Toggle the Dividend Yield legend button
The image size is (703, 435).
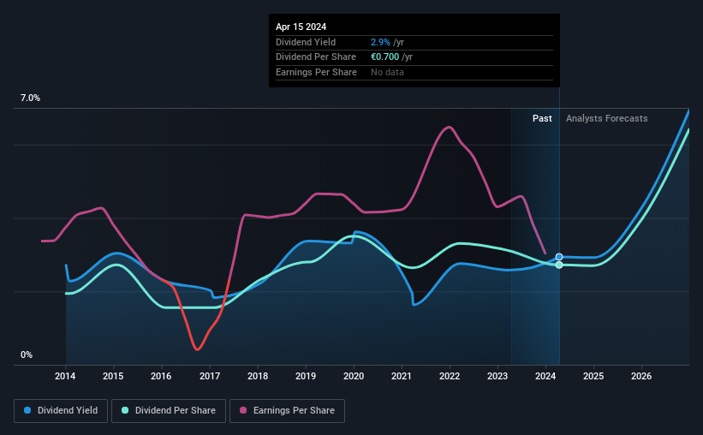click(x=61, y=411)
